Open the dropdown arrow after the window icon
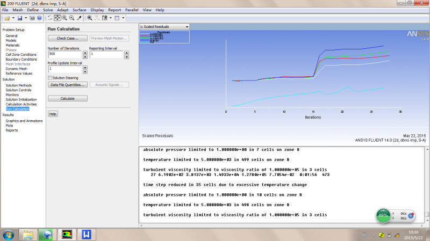430x241 pixels. [x=123, y=18]
